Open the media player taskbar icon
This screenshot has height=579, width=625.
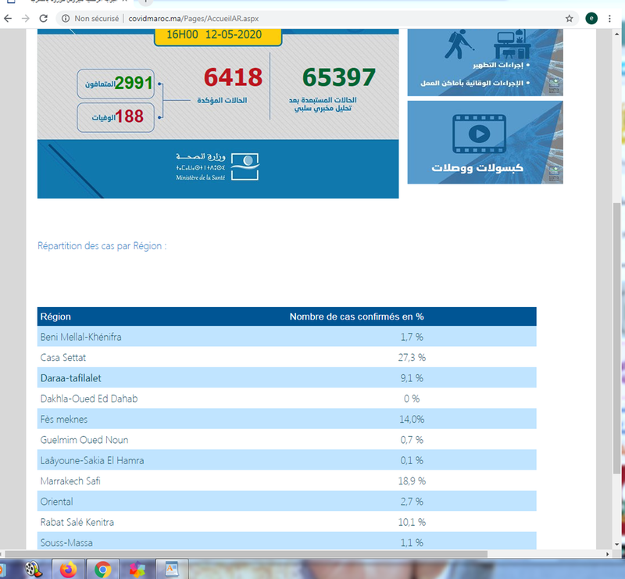[x=33, y=568]
